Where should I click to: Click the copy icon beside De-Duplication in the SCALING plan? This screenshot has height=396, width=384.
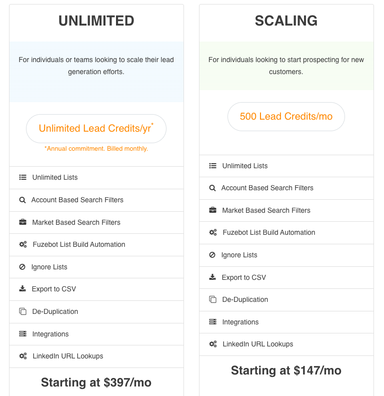(212, 299)
